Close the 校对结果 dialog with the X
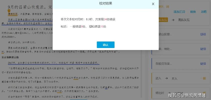 (x=153, y=4)
